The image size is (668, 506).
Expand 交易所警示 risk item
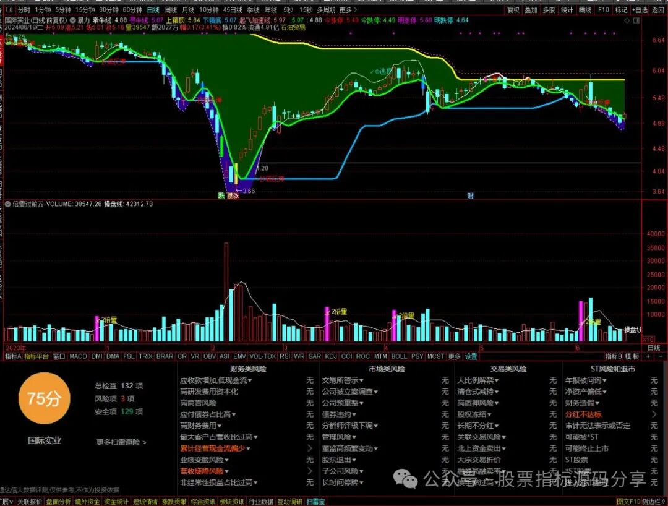[x=343, y=380]
